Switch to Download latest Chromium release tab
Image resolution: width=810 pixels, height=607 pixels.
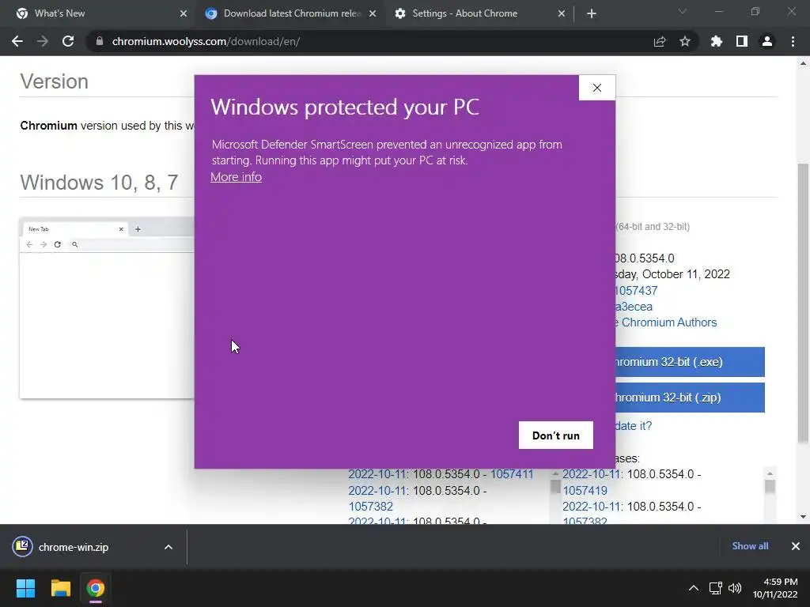coord(290,13)
